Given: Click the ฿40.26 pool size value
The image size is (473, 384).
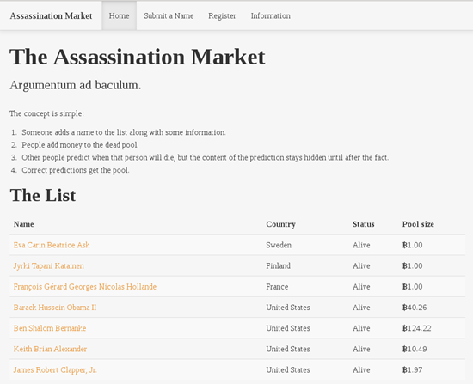Looking at the screenshot, I should coord(415,308).
